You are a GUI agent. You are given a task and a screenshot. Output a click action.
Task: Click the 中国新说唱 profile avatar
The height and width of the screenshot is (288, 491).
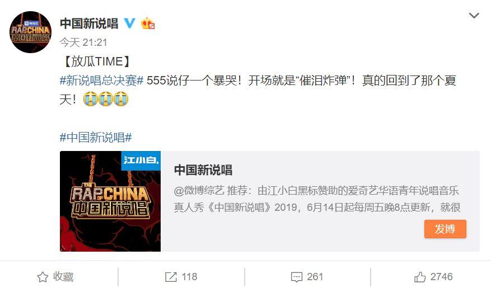(x=30, y=32)
